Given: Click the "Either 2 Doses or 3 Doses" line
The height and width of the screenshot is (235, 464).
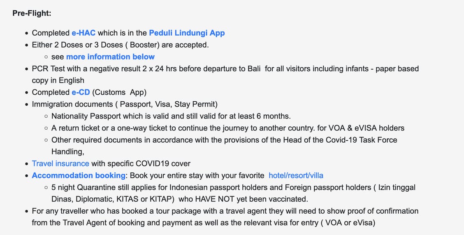Looking at the screenshot, I should [x=120, y=45].
